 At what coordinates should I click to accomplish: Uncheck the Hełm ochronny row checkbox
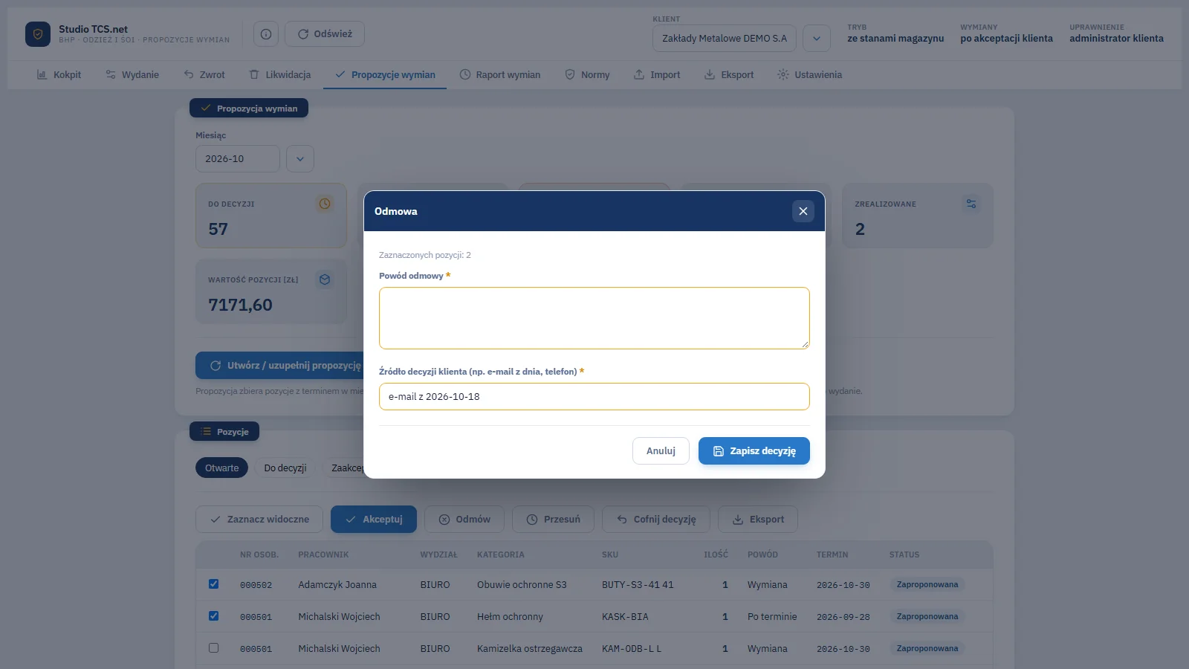click(214, 616)
